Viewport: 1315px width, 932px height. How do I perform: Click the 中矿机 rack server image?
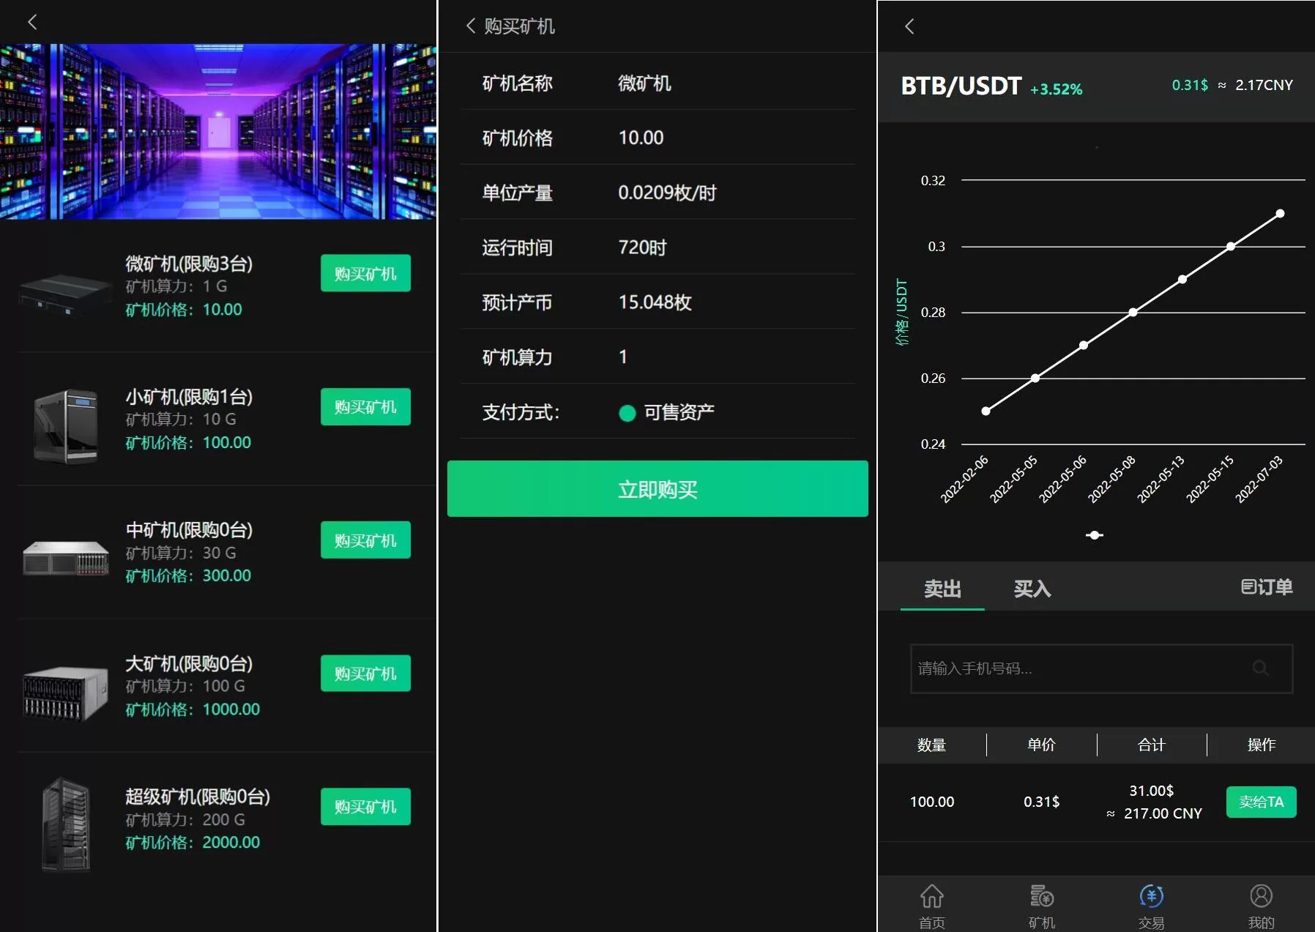click(x=66, y=559)
